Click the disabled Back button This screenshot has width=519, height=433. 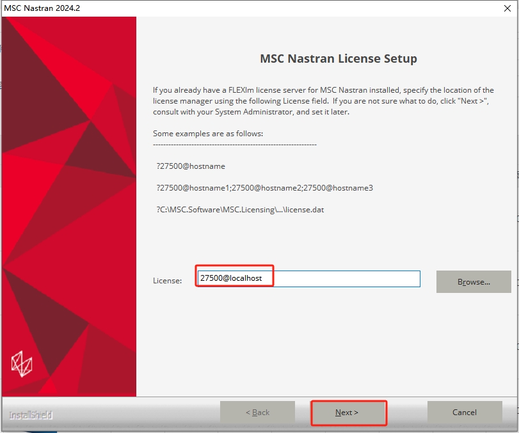[257, 413]
